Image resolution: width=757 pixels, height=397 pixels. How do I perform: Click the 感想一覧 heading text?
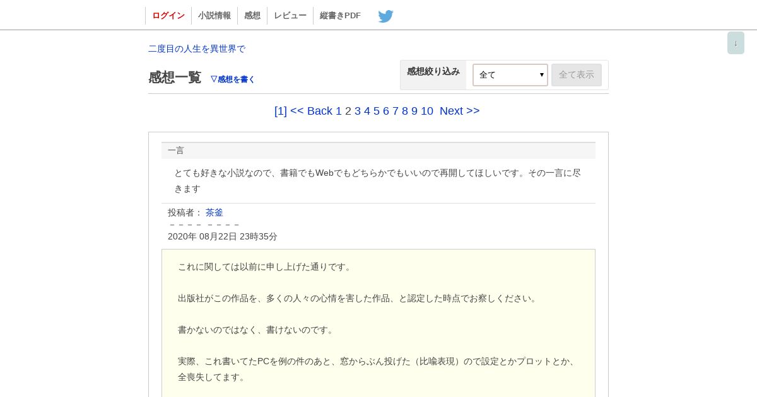175,78
